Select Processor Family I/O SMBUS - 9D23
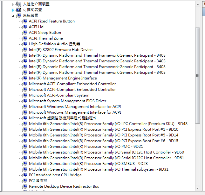Image resolution: width=205 pixels, height=195 pixels. tap(88, 164)
